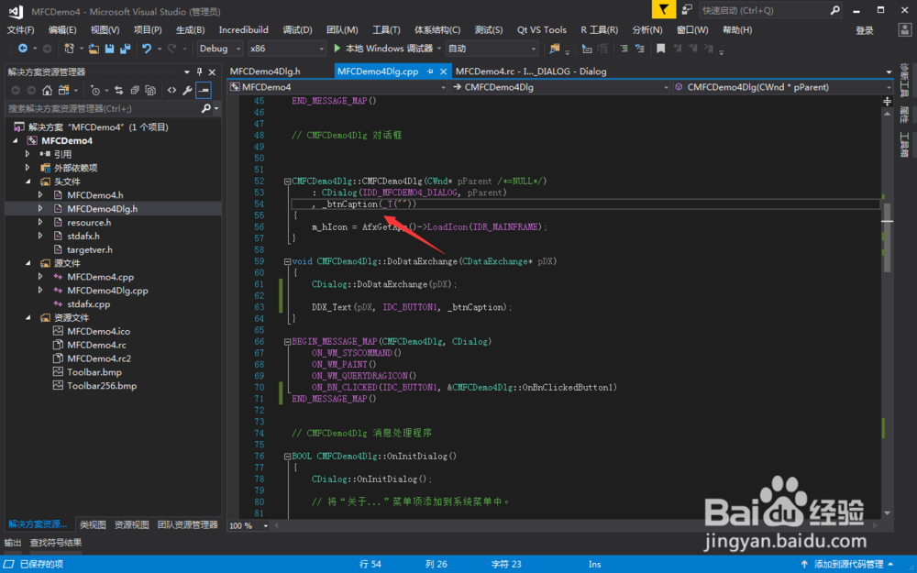Open the 文件(F) menu
The width and height of the screenshot is (917, 573).
tap(20, 30)
